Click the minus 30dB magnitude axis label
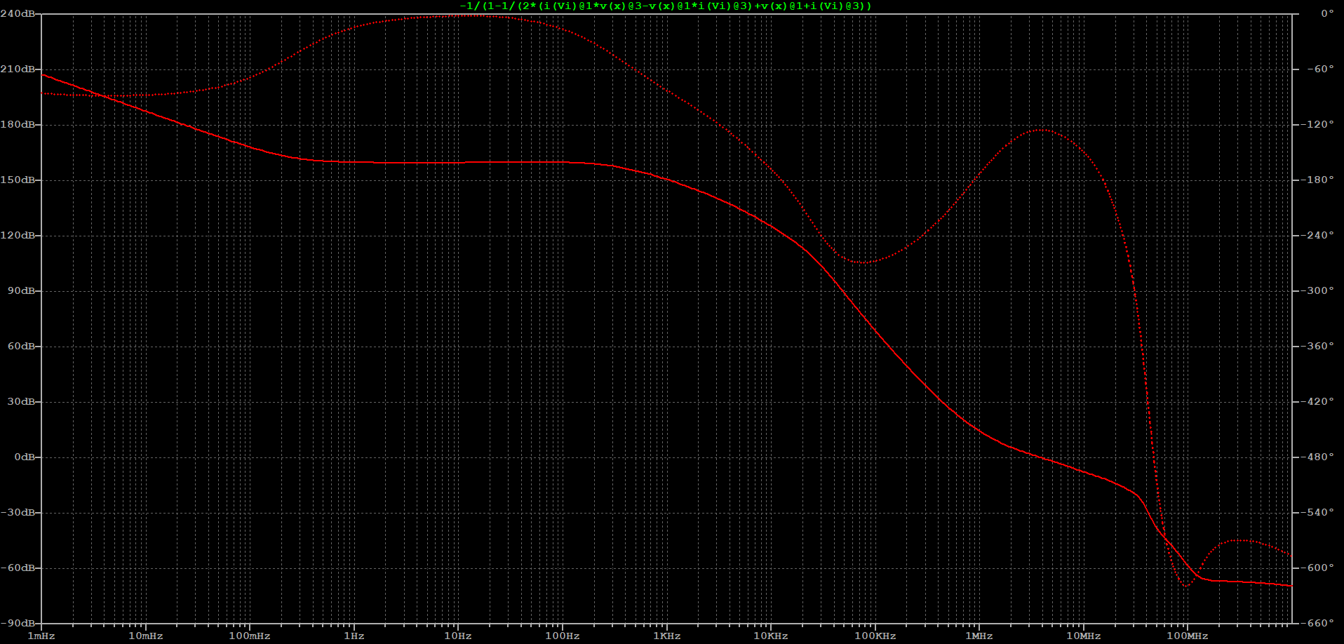The height and width of the screenshot is (644, 1344). (18, 512)
